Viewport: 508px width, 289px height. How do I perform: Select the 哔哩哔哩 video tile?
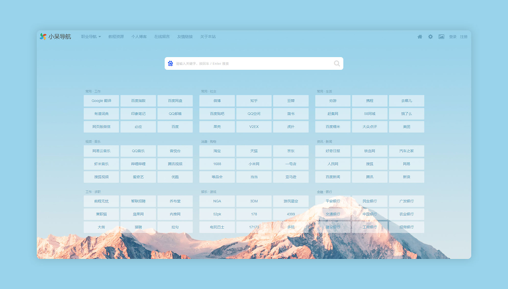coord(138,164)
